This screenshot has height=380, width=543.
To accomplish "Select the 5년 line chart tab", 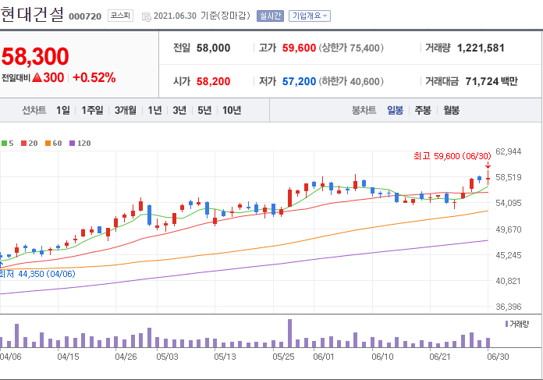I will pyautogui.click(x=204, y=110).
